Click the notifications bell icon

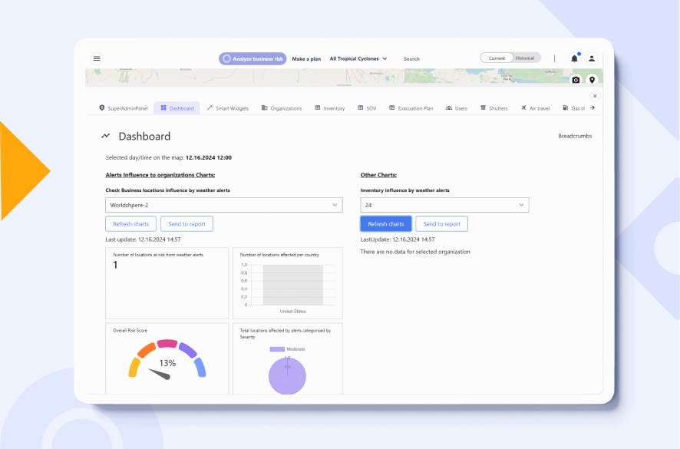tap(574, 58)
